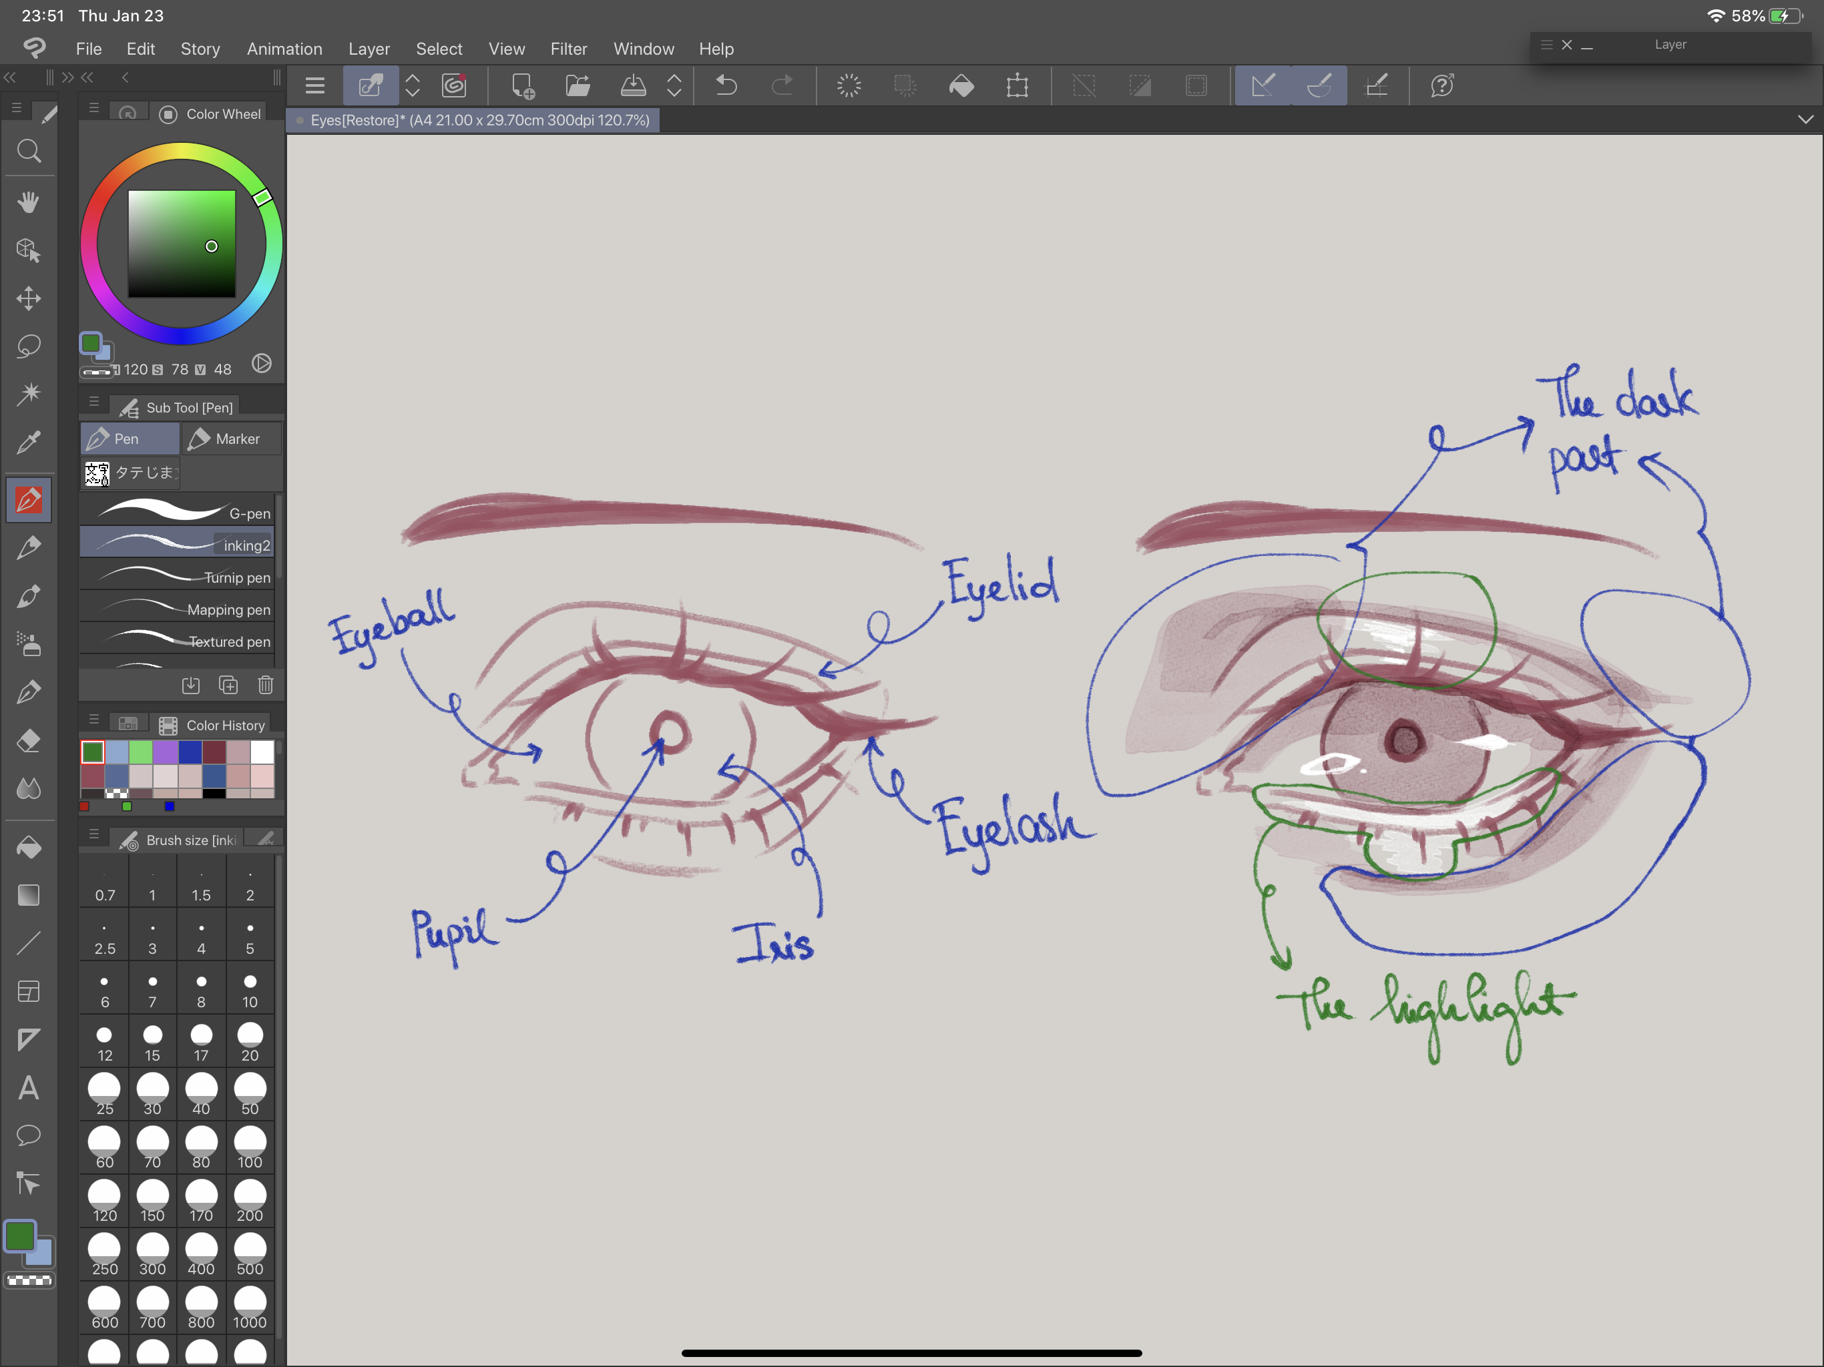The height and width of the screenshot is (1367, 1824).
Task: Click the Undo arrow in toolbar
Action: tap(726, 85)
